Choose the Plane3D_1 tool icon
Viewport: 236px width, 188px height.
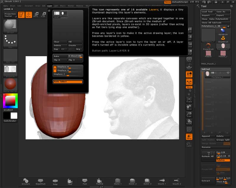223,54
